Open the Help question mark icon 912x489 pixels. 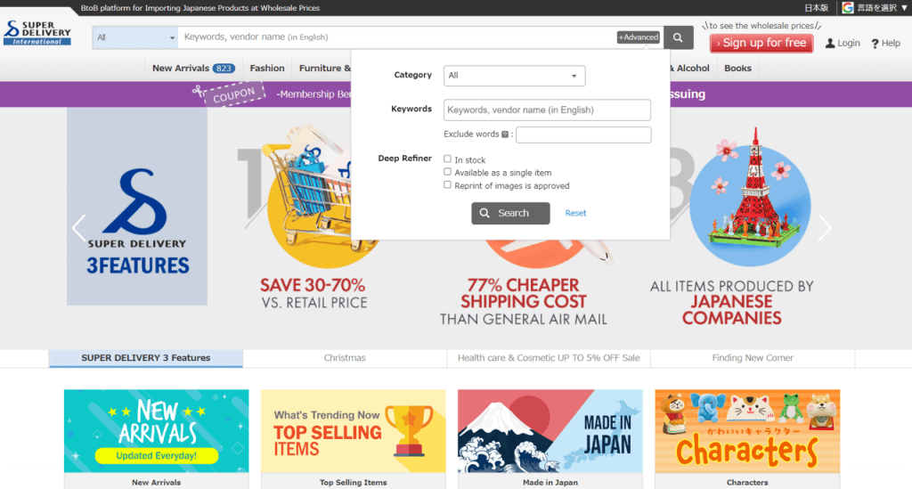(875, 44)
